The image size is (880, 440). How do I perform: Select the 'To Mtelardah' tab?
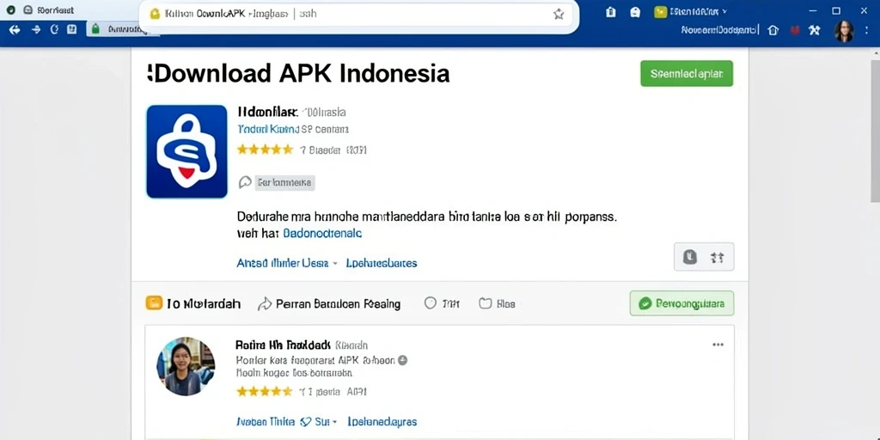(x=204, y=304)
